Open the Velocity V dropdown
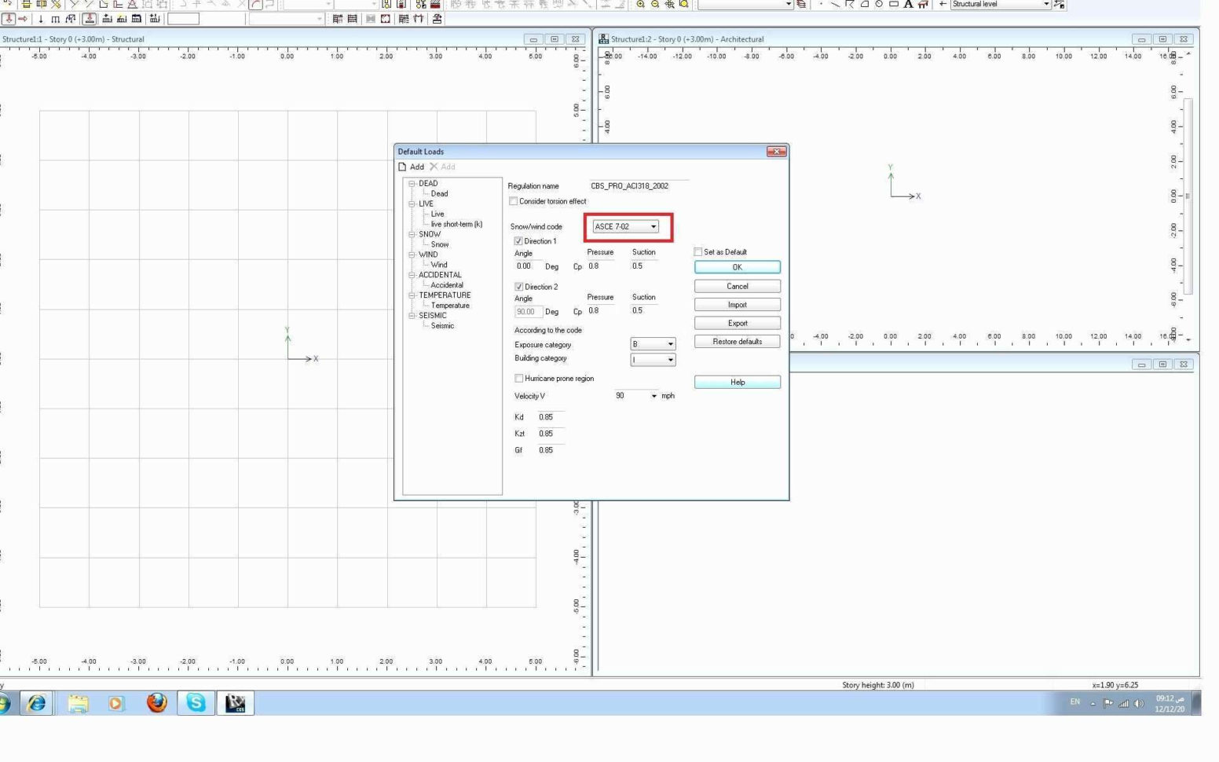This screenshot has height=762, width=1219. coord(653,396)
